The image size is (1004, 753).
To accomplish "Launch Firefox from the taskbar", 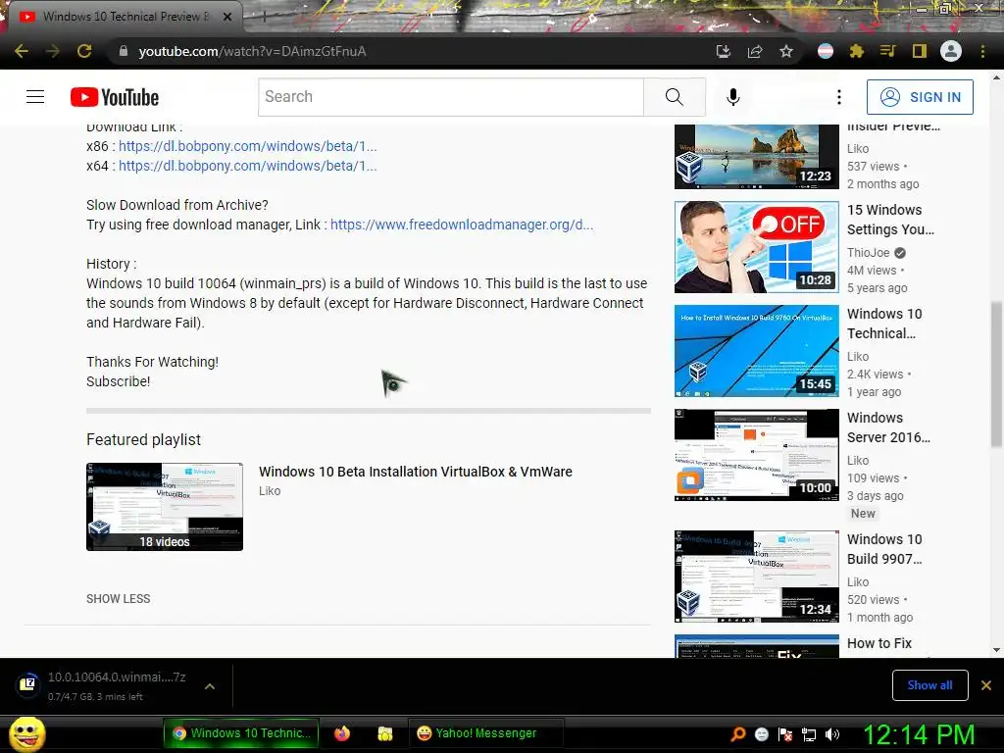I will point(342,733).
